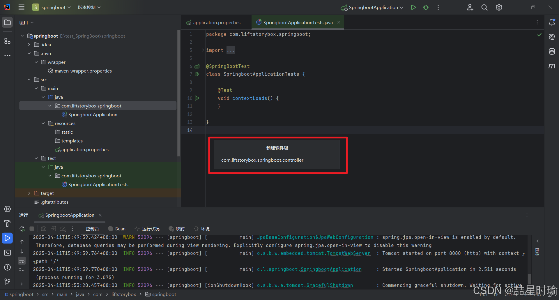Switch to 运行状况 health tab
Viewport: 559px width, 300px height.
coord(147,229)
